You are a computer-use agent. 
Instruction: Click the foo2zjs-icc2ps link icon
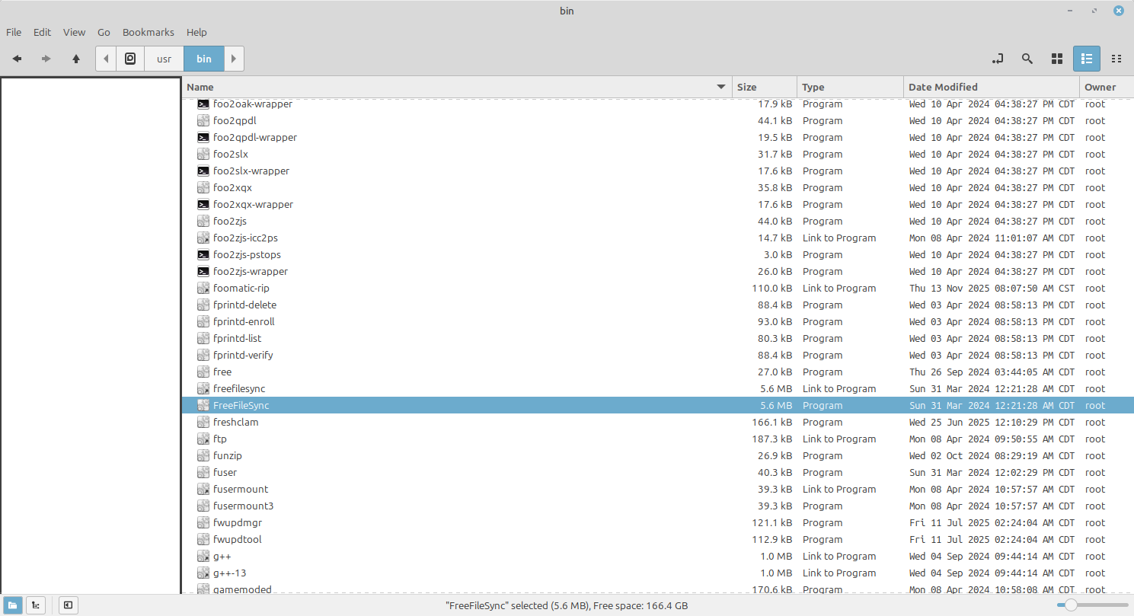point(203,238)
